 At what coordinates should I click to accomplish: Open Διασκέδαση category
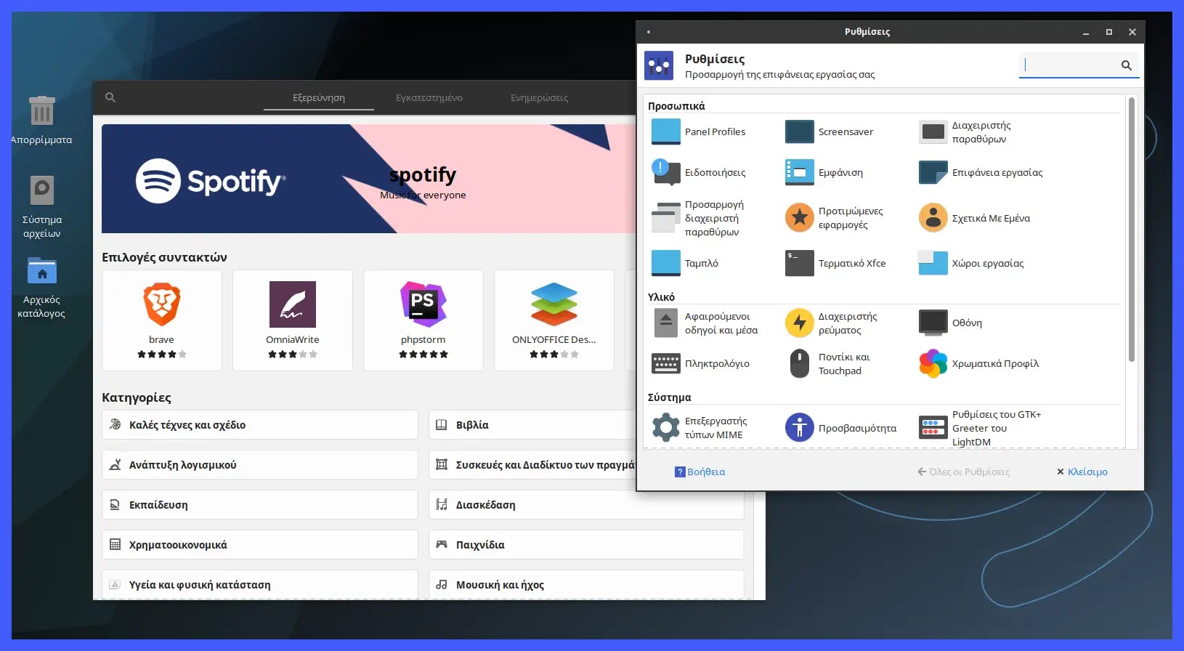click(x=586, y=505)
